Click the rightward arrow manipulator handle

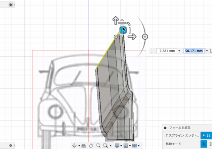[x=131, y=36]
